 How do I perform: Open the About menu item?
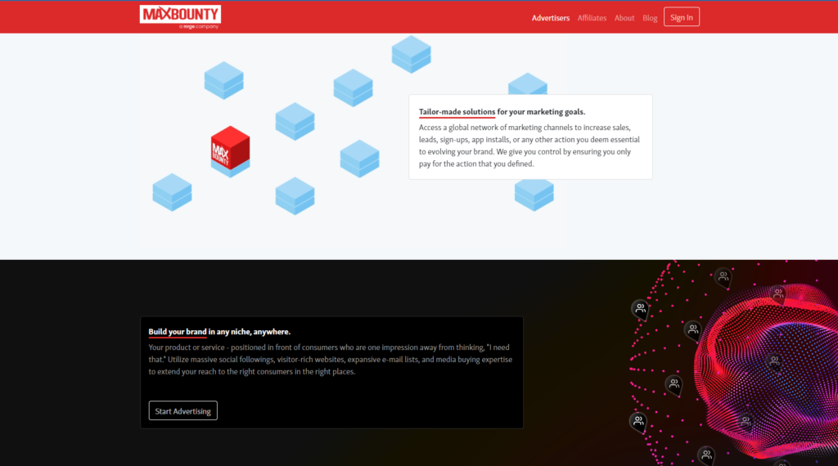point(624,18)
